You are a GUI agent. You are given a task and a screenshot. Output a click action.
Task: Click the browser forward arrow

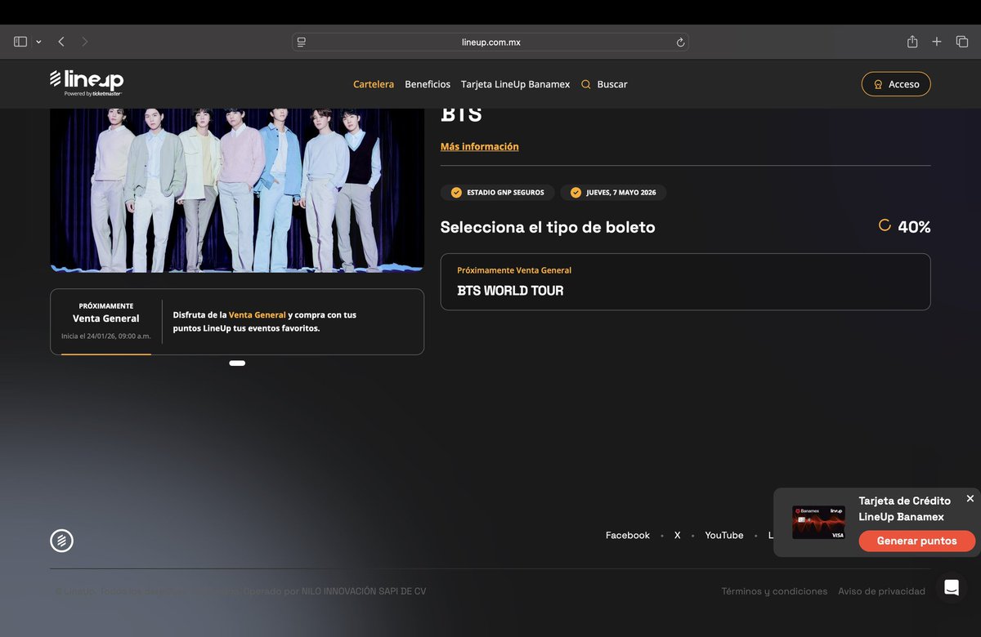[84, 42]
